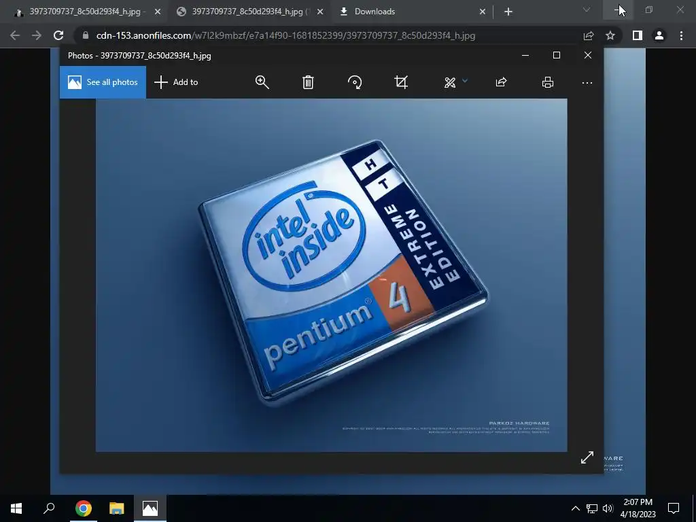The image size is (696, 522).
Task: Click the Pentium 4 image in Photos
Action: pyautogui.click(x=331, y=275)
